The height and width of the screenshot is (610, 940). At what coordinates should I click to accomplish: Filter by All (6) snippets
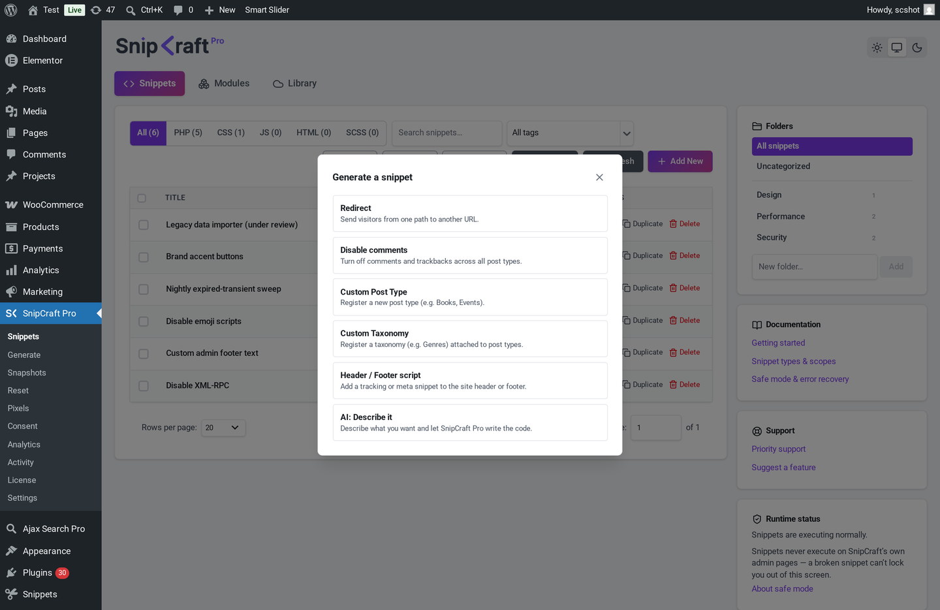[148, 133]
